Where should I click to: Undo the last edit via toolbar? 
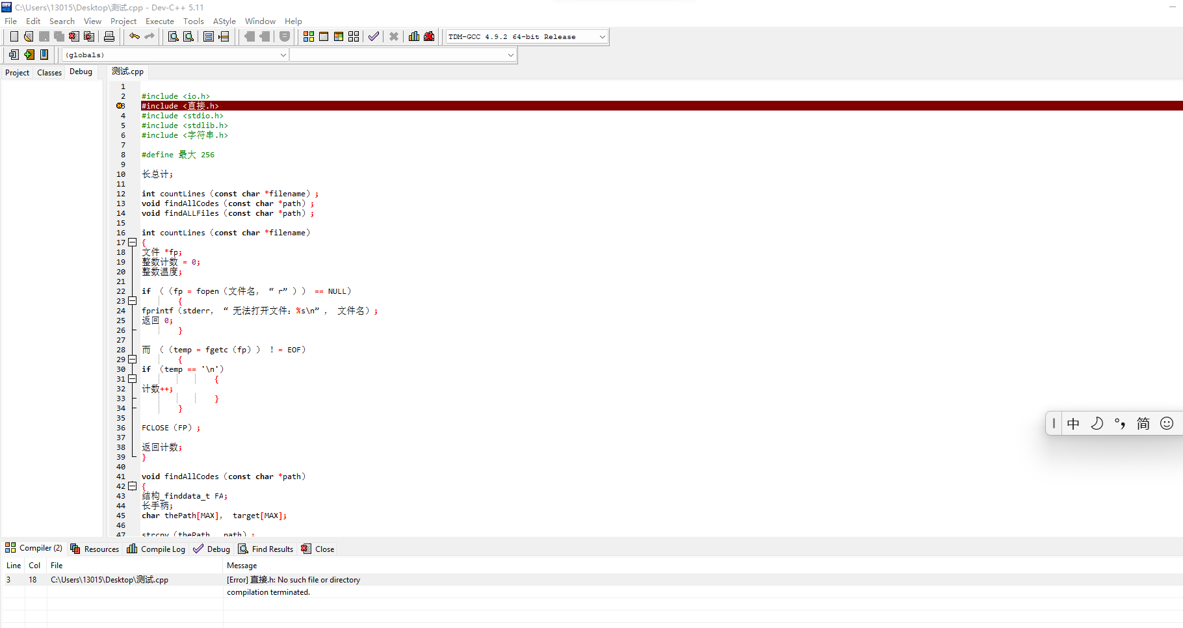click(x=135, y=36)
